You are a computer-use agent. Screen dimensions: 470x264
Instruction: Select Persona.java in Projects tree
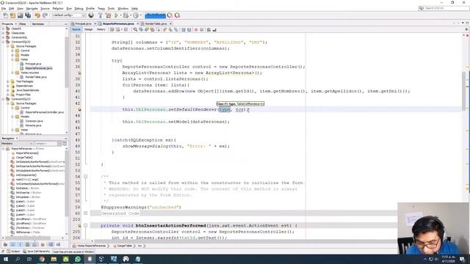[x=33, y=125]
